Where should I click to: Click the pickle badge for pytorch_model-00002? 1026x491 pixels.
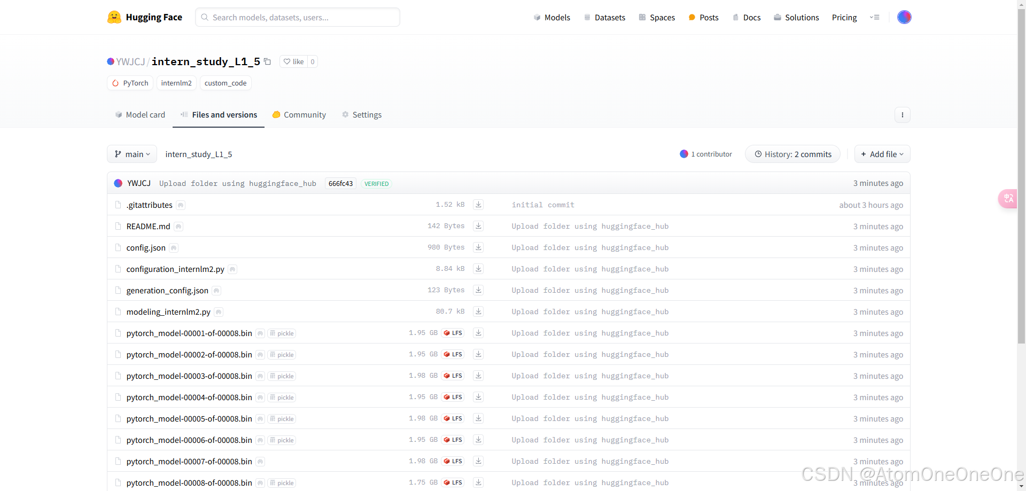[x=282, y=355]
